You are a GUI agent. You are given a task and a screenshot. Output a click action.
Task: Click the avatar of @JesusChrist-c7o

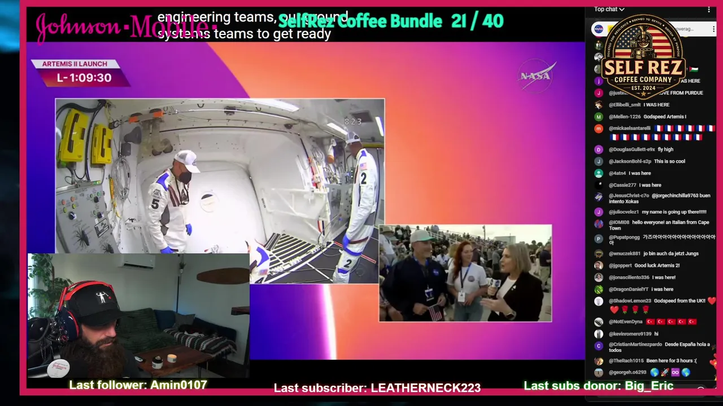599,197
